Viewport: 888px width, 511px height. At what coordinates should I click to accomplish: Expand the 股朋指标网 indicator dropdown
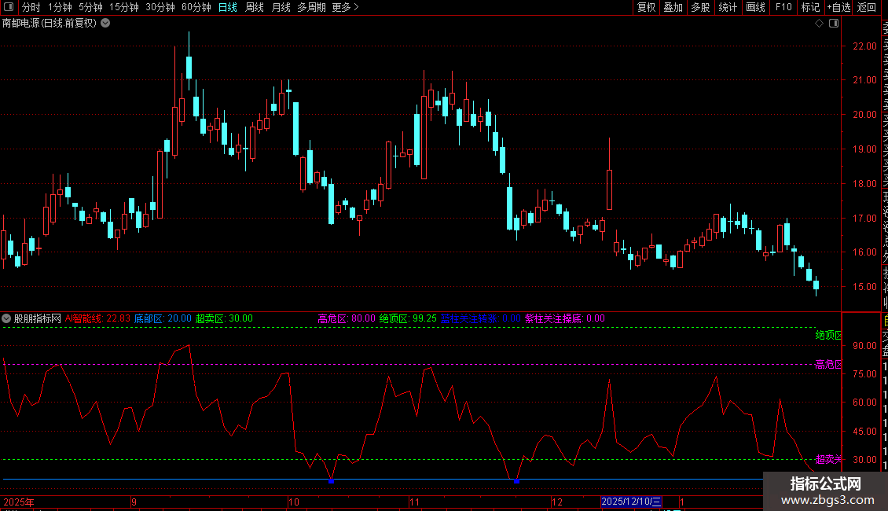click(6, 318)
